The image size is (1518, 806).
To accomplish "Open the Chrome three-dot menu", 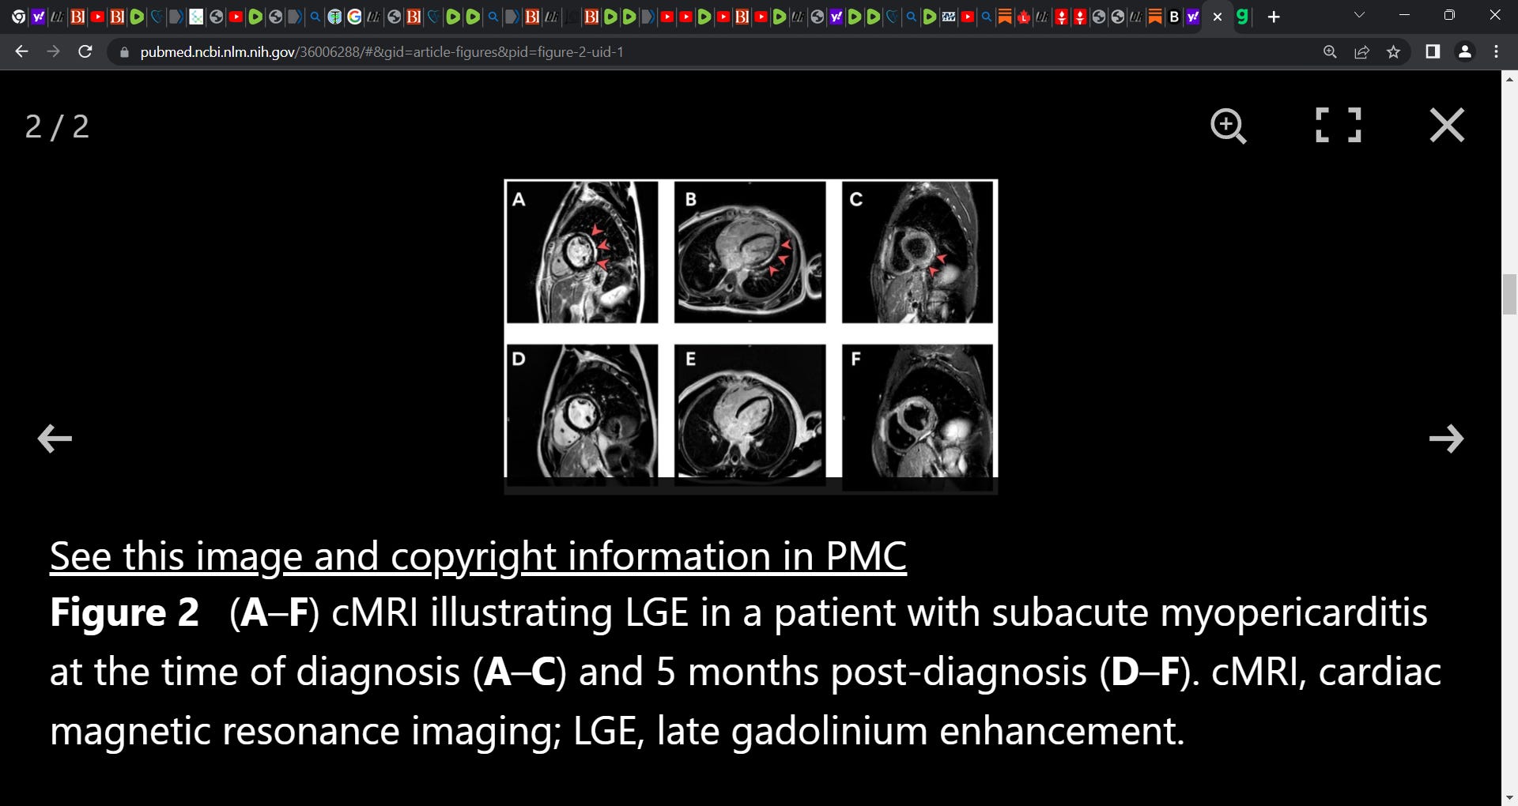I will pos(1496,52).
